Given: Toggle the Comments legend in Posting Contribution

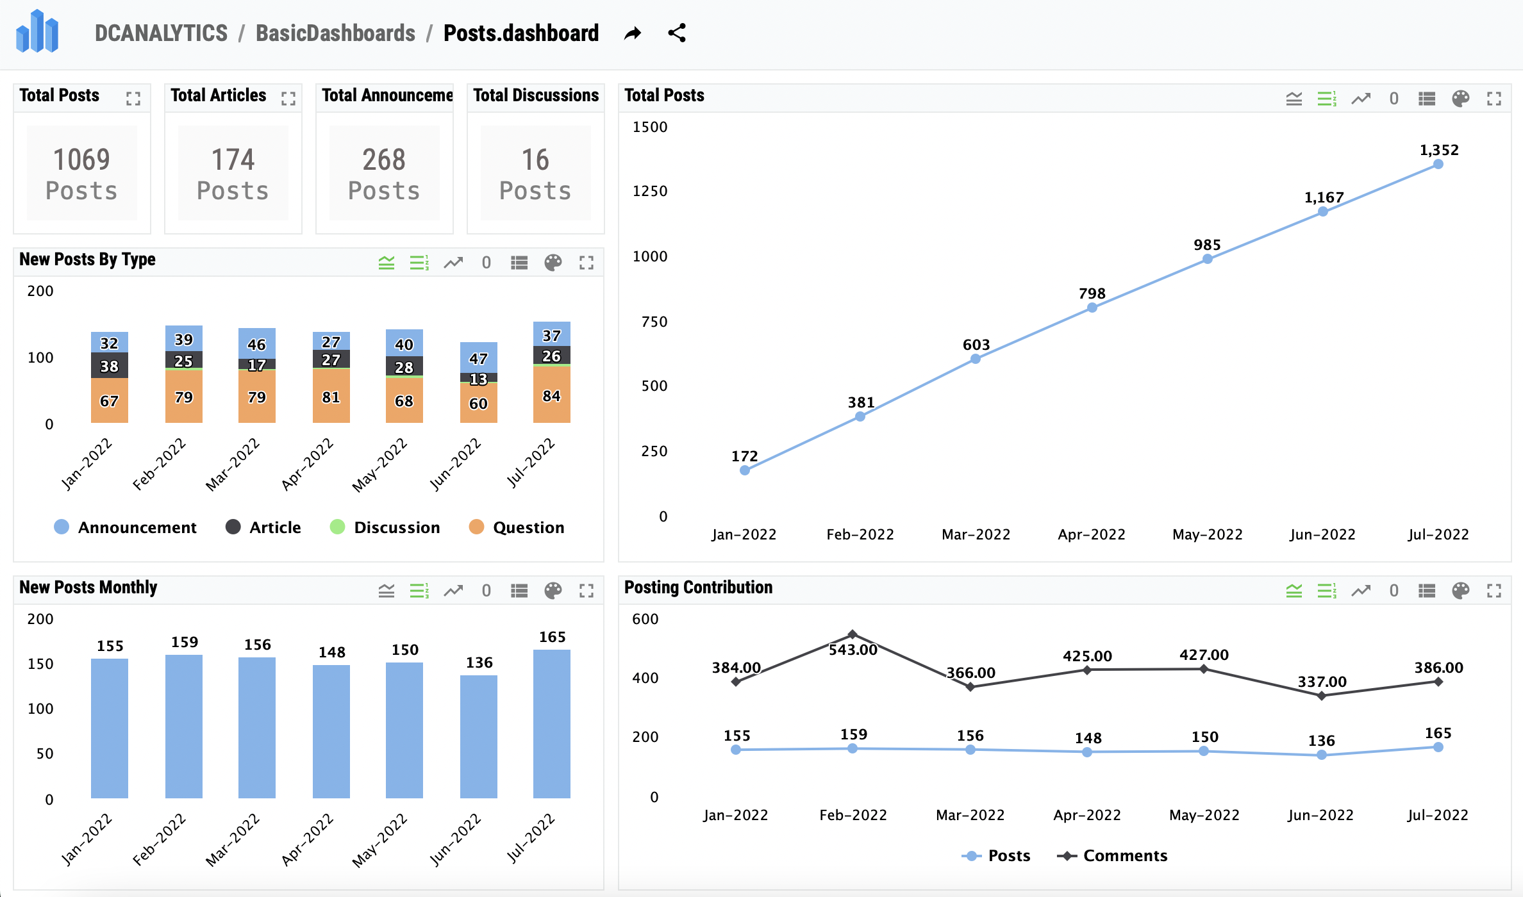Looking at the screenshot, I should point(1112,856).
